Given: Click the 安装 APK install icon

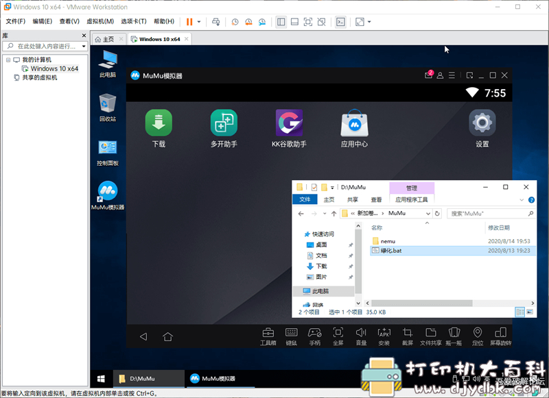Looking at the screenshot, I should pos(384,336).
